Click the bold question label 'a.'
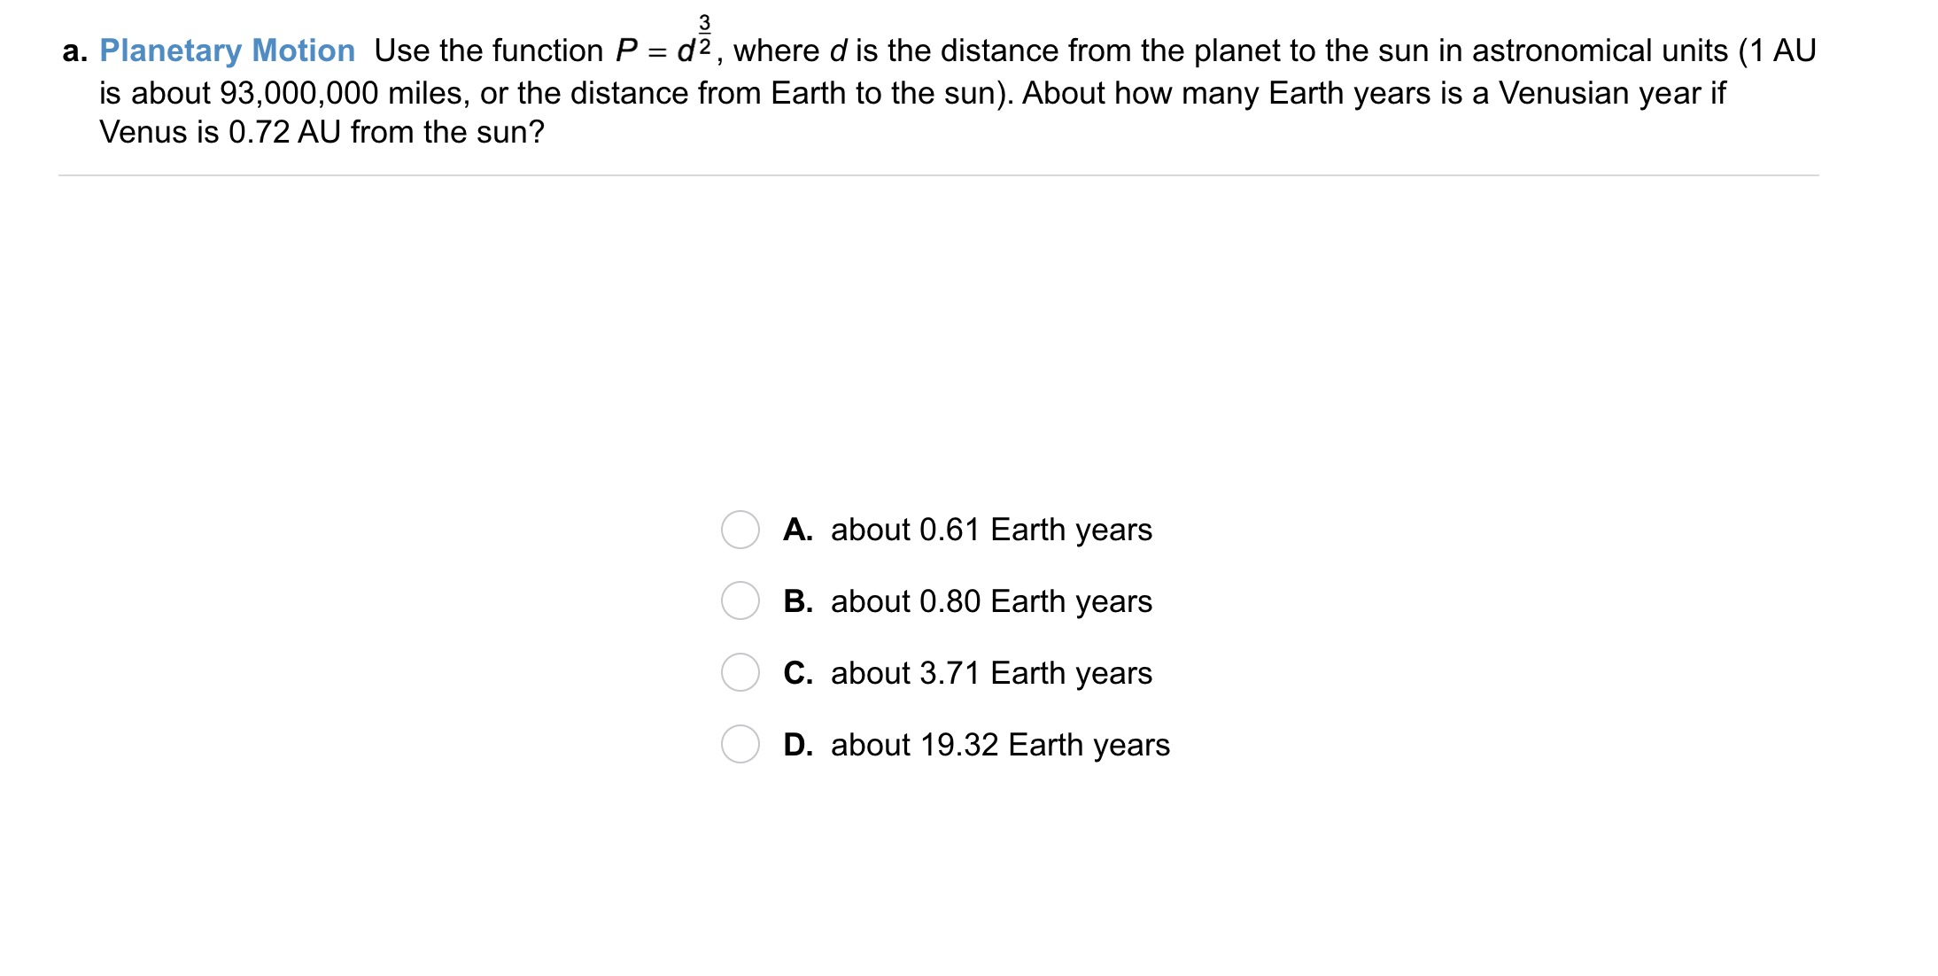This screenshot has height=976, width=1938. click(74, 51)
